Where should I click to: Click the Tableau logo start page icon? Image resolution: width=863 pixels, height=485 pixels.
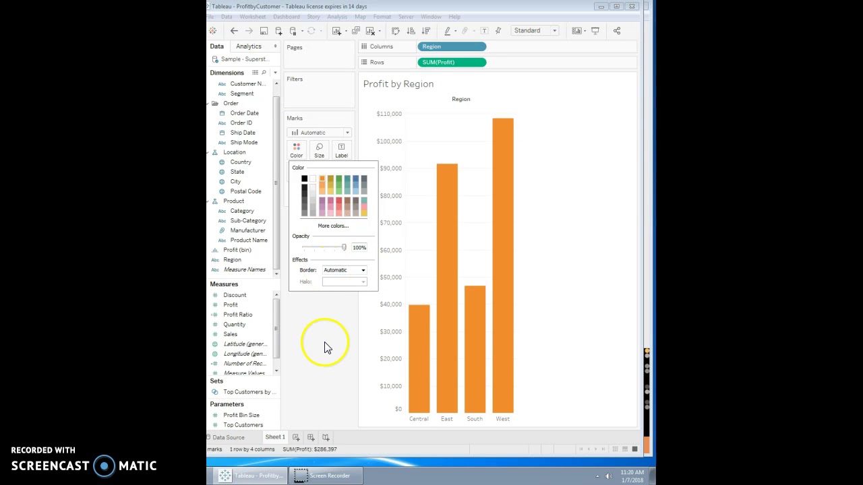[212, 30]
